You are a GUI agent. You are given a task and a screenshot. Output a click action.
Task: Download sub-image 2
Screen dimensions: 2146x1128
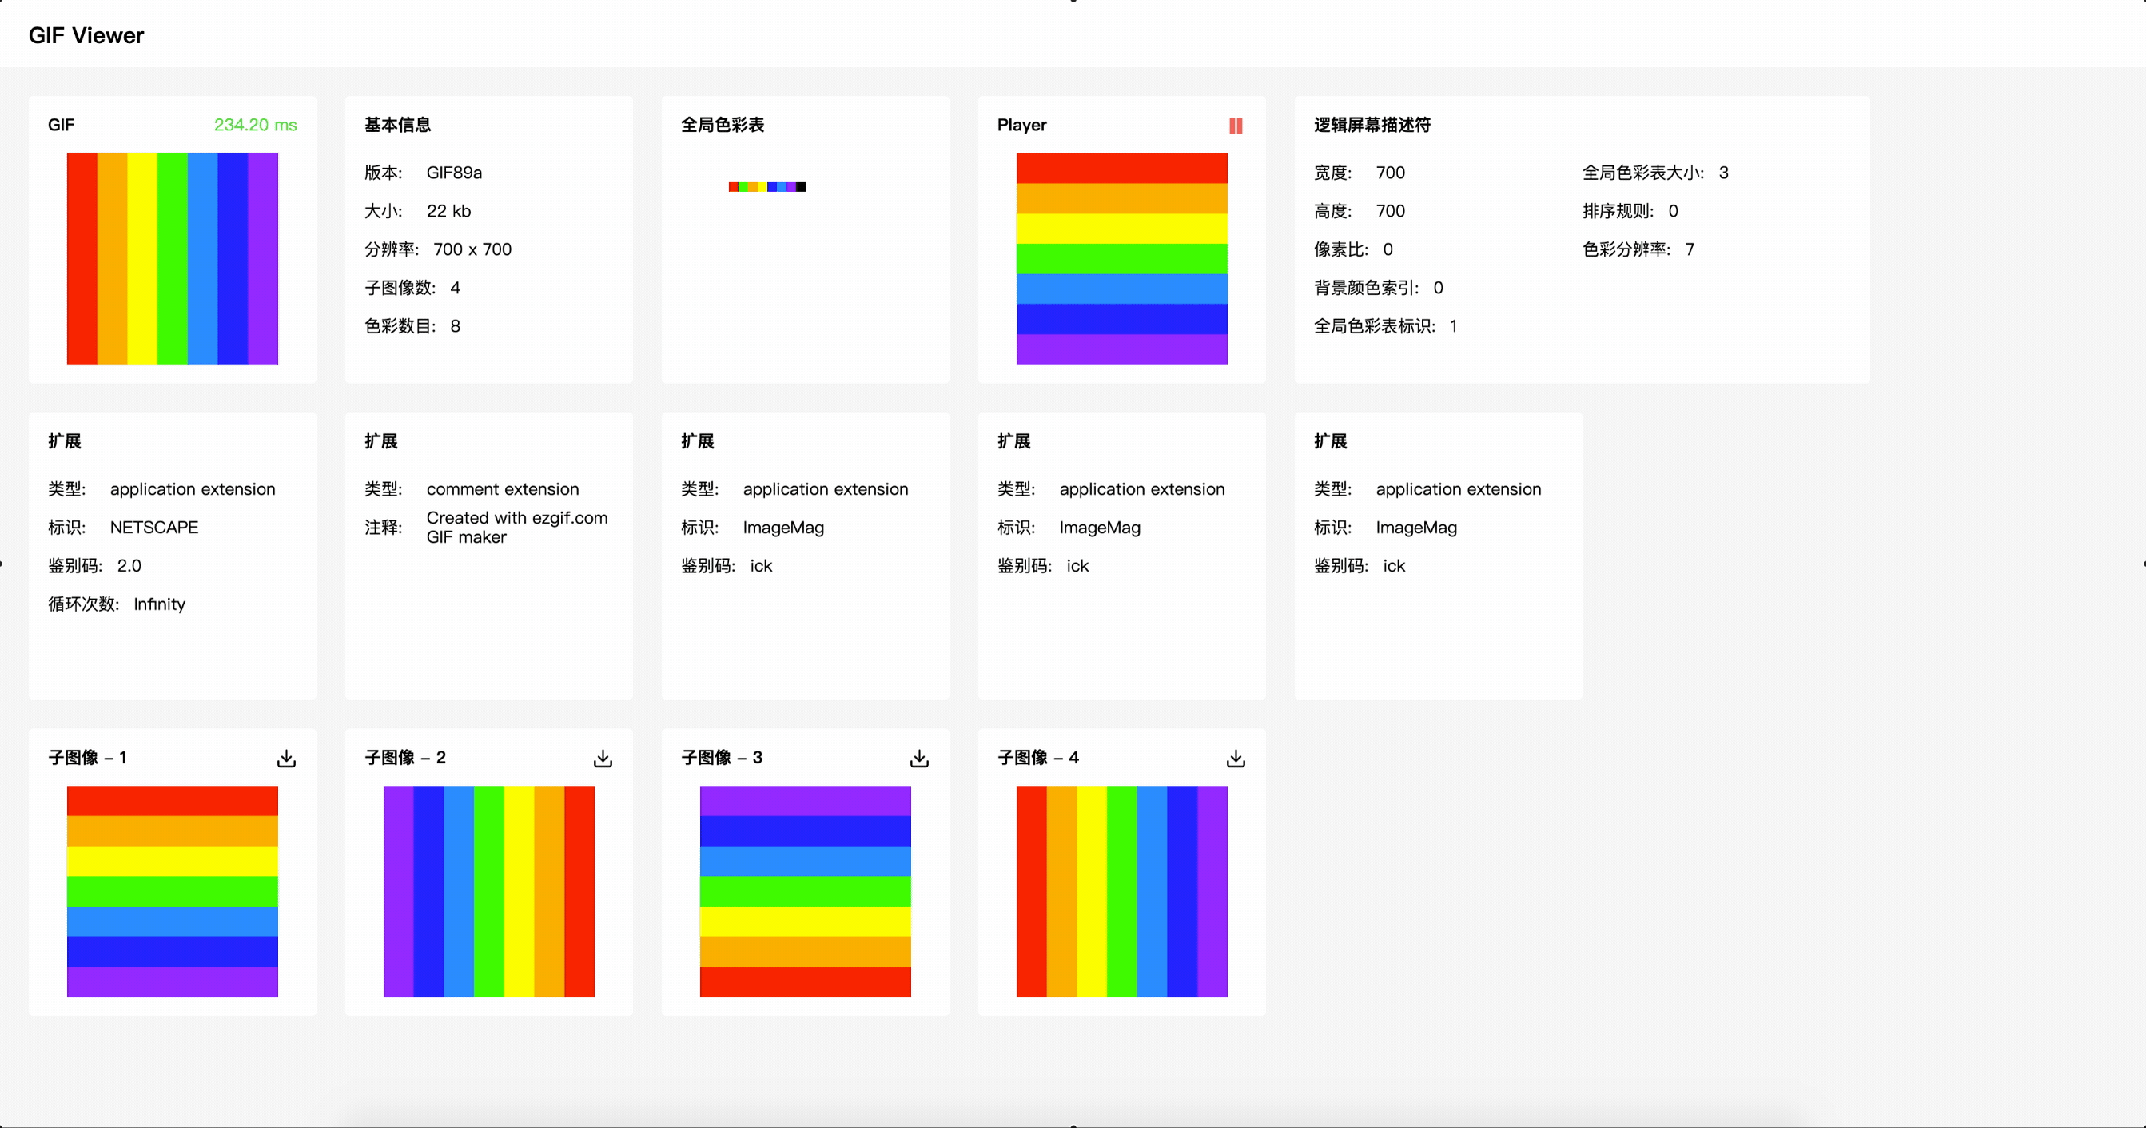603,758
